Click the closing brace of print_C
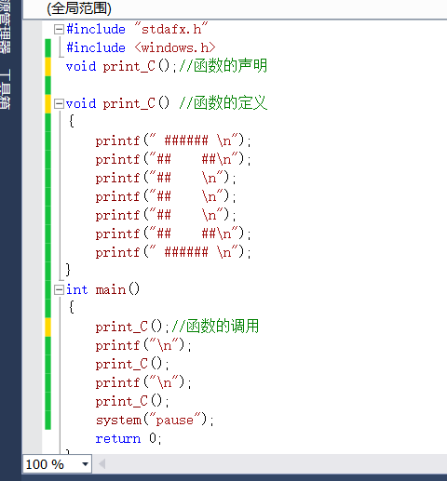 68,270
